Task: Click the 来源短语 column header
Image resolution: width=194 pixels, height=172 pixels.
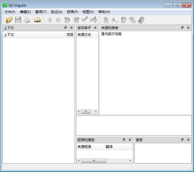Action: (91, 147)
